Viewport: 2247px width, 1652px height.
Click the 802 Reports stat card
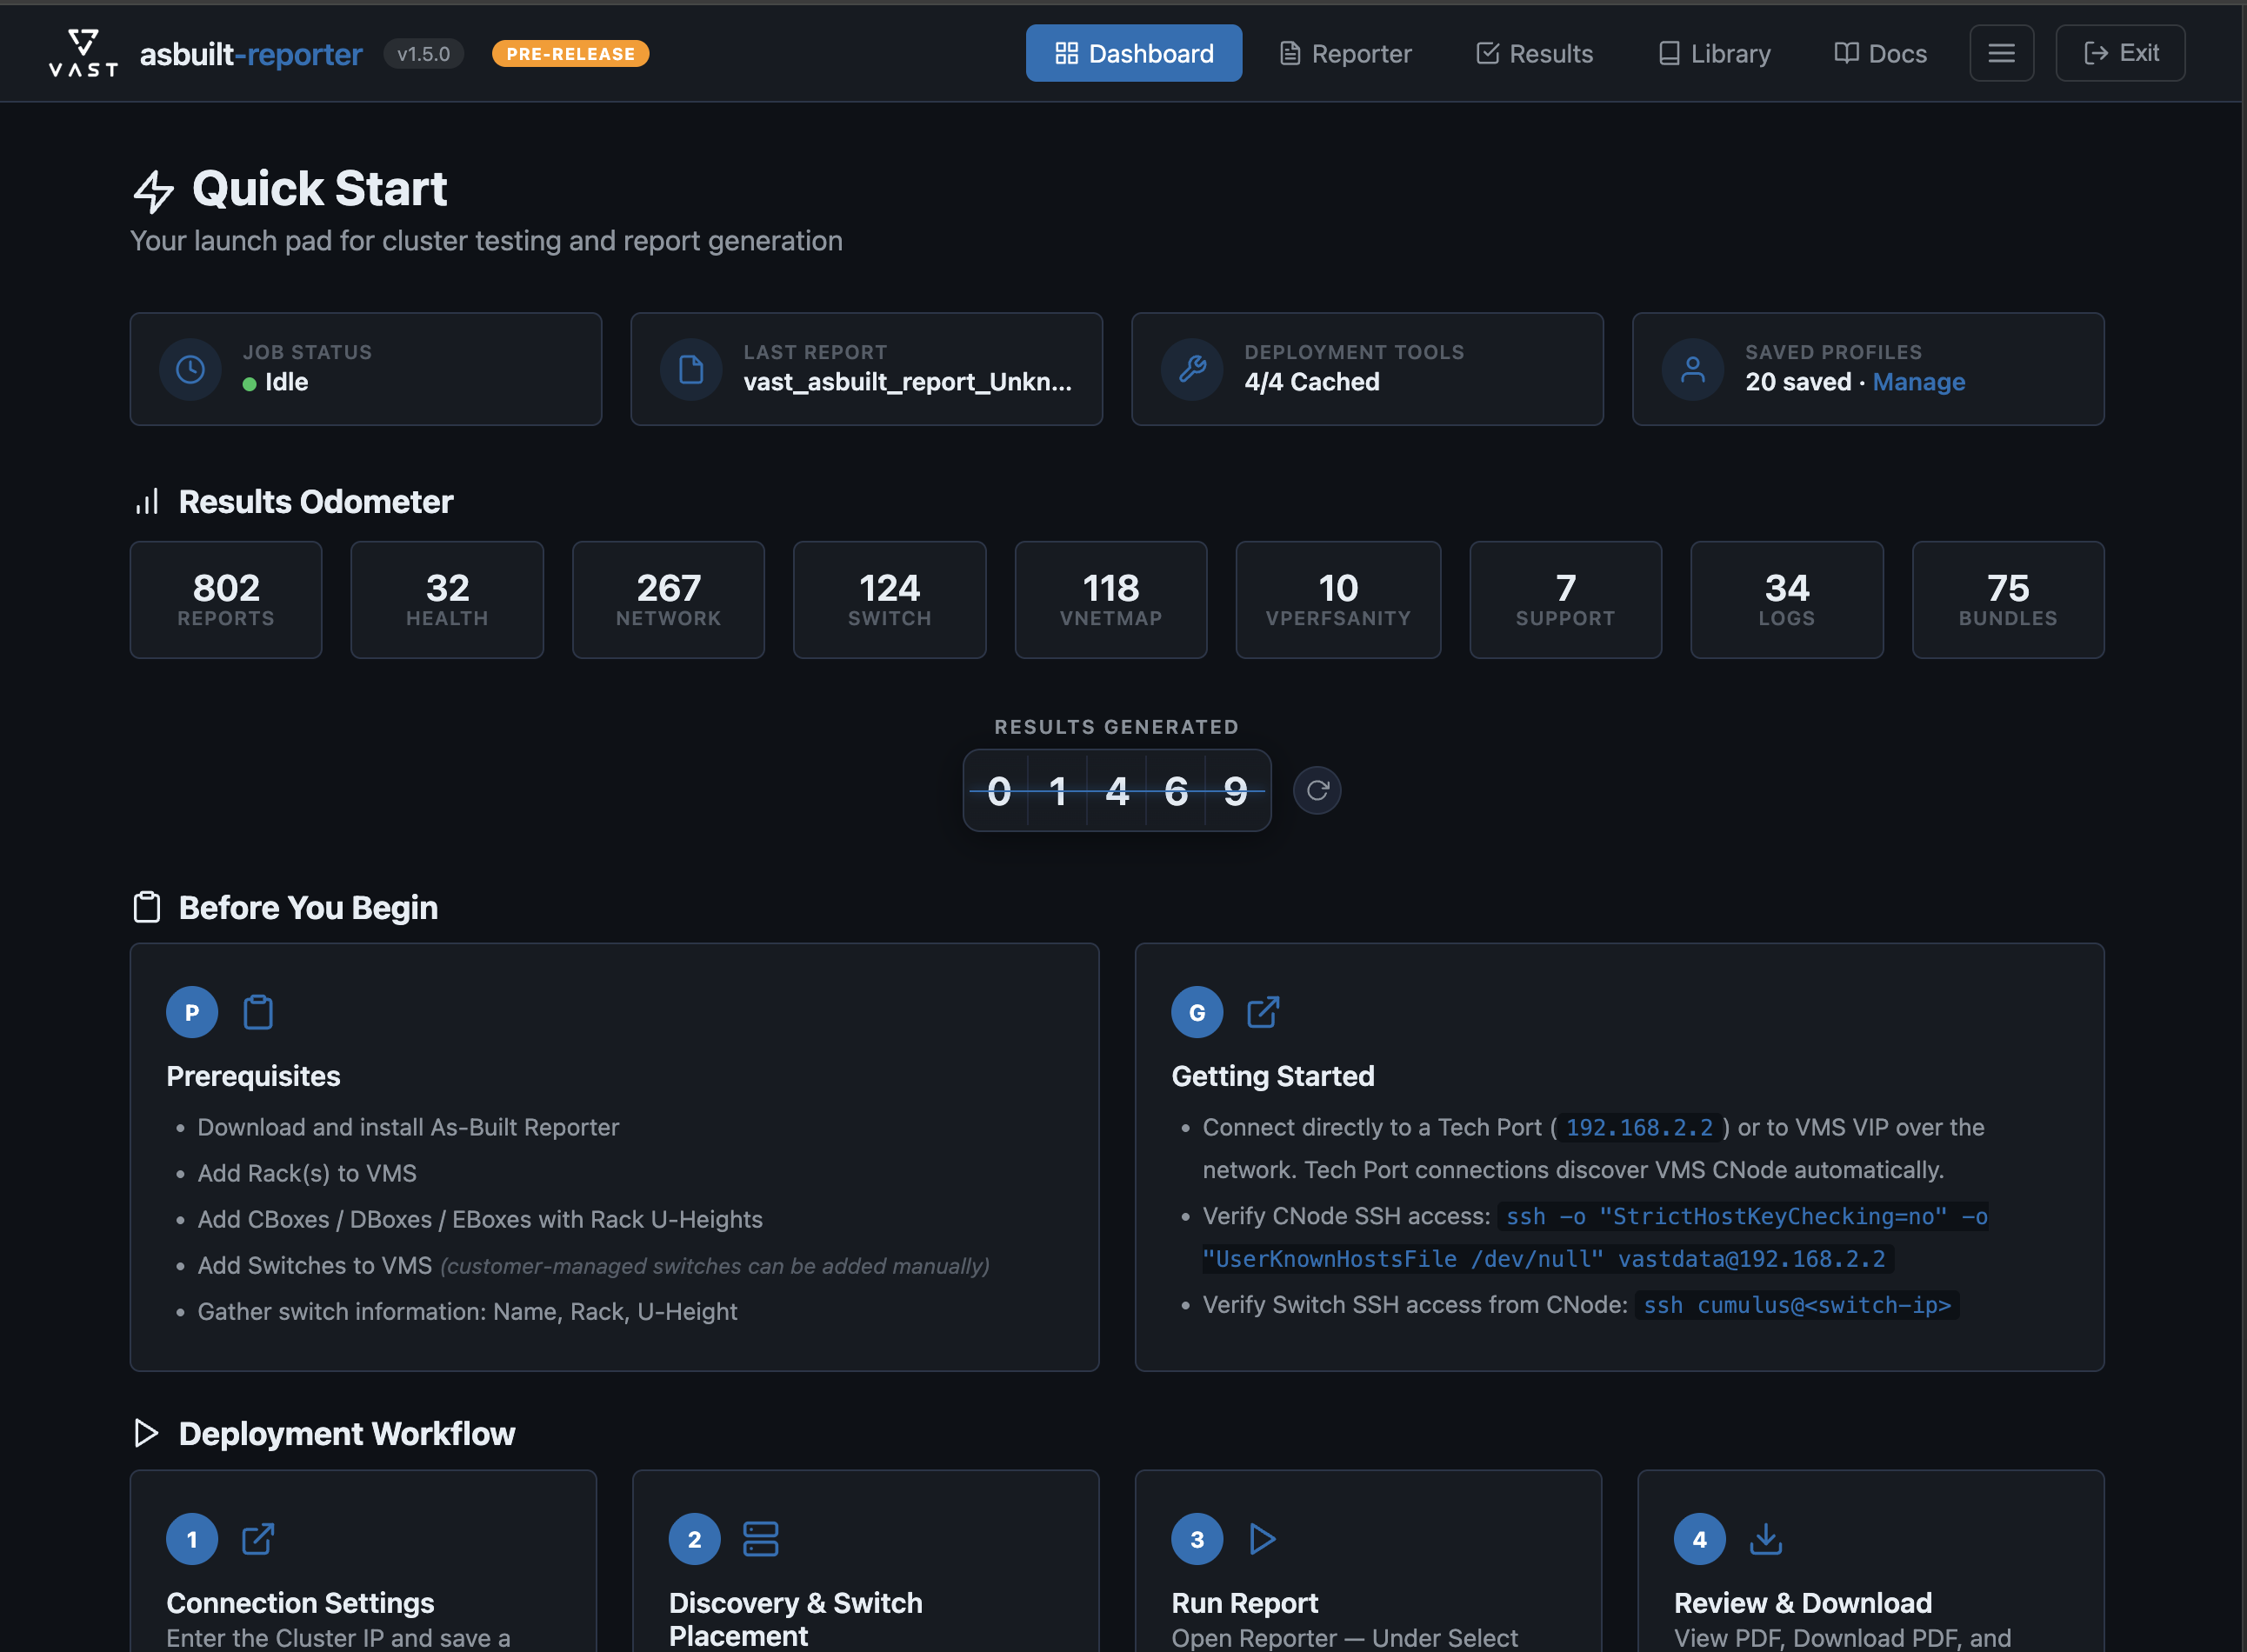pyautogui.click(x=225, y=599)
